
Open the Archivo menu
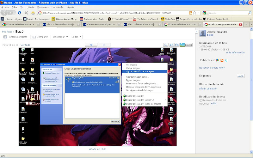5,7
